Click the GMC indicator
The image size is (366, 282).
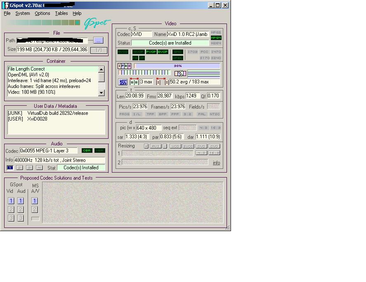[177, 52]
